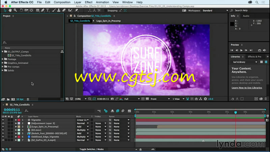270x152 pixels.
Task: Select the Selection arrow tool
Action: pyautogui.click(x=5, y=10)
